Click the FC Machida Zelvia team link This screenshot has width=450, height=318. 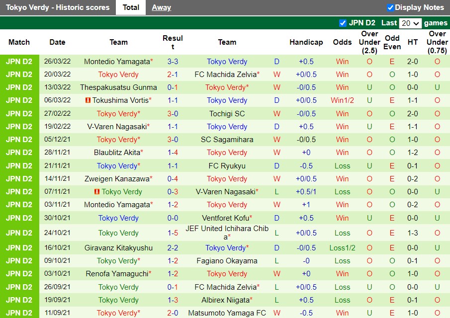[227, 75]
